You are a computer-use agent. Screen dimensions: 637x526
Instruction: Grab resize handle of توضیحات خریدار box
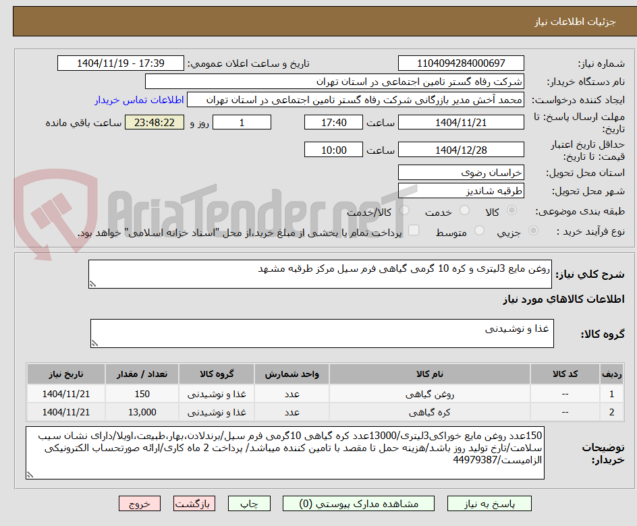30,475
